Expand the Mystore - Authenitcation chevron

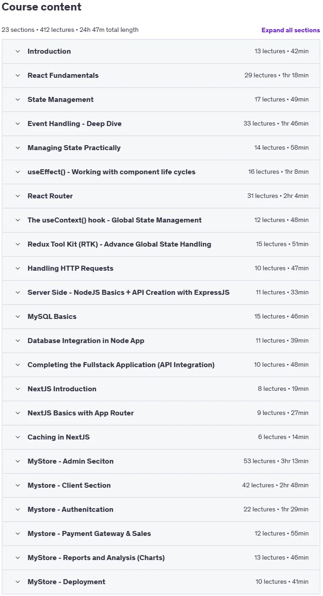click(x=18, y=510)
